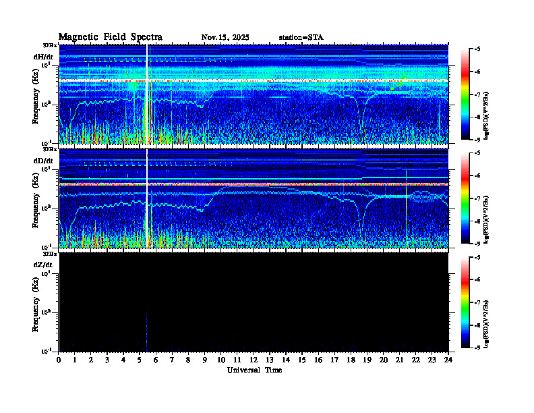Click the hour 10 tick on time axis

pyautogui.click(x=221, y=360)
